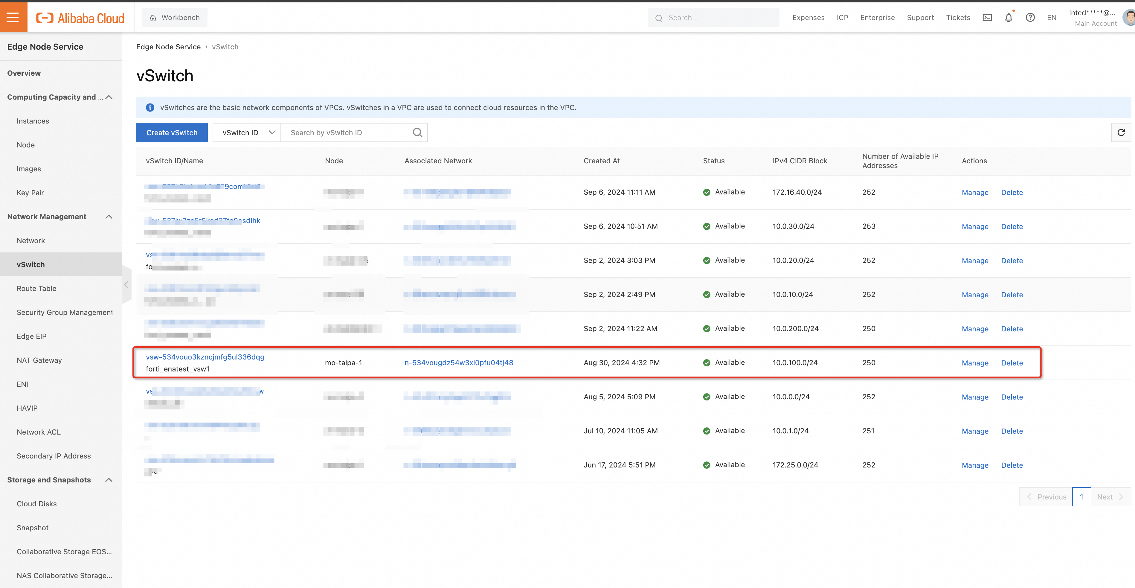
Task: Delete the forti_enatest_vsw1 vSwitch
Action: (1012, 363)
